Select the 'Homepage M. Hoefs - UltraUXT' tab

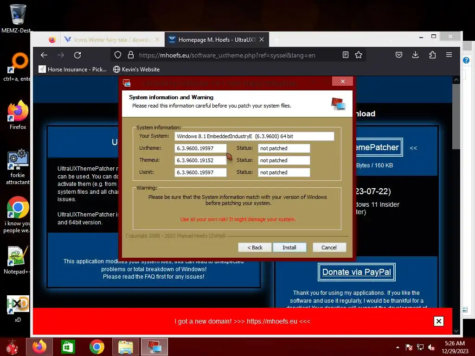(x=217, y=40)
